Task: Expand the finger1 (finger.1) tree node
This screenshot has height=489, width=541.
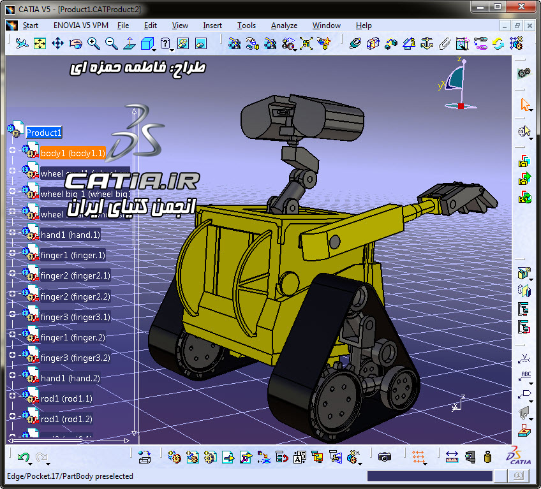Action: coord(12,252)
